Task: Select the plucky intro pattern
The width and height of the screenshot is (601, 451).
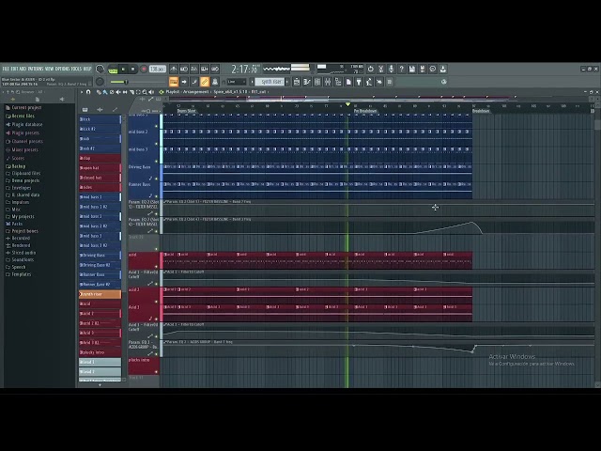Action: [x=100, y=352]
